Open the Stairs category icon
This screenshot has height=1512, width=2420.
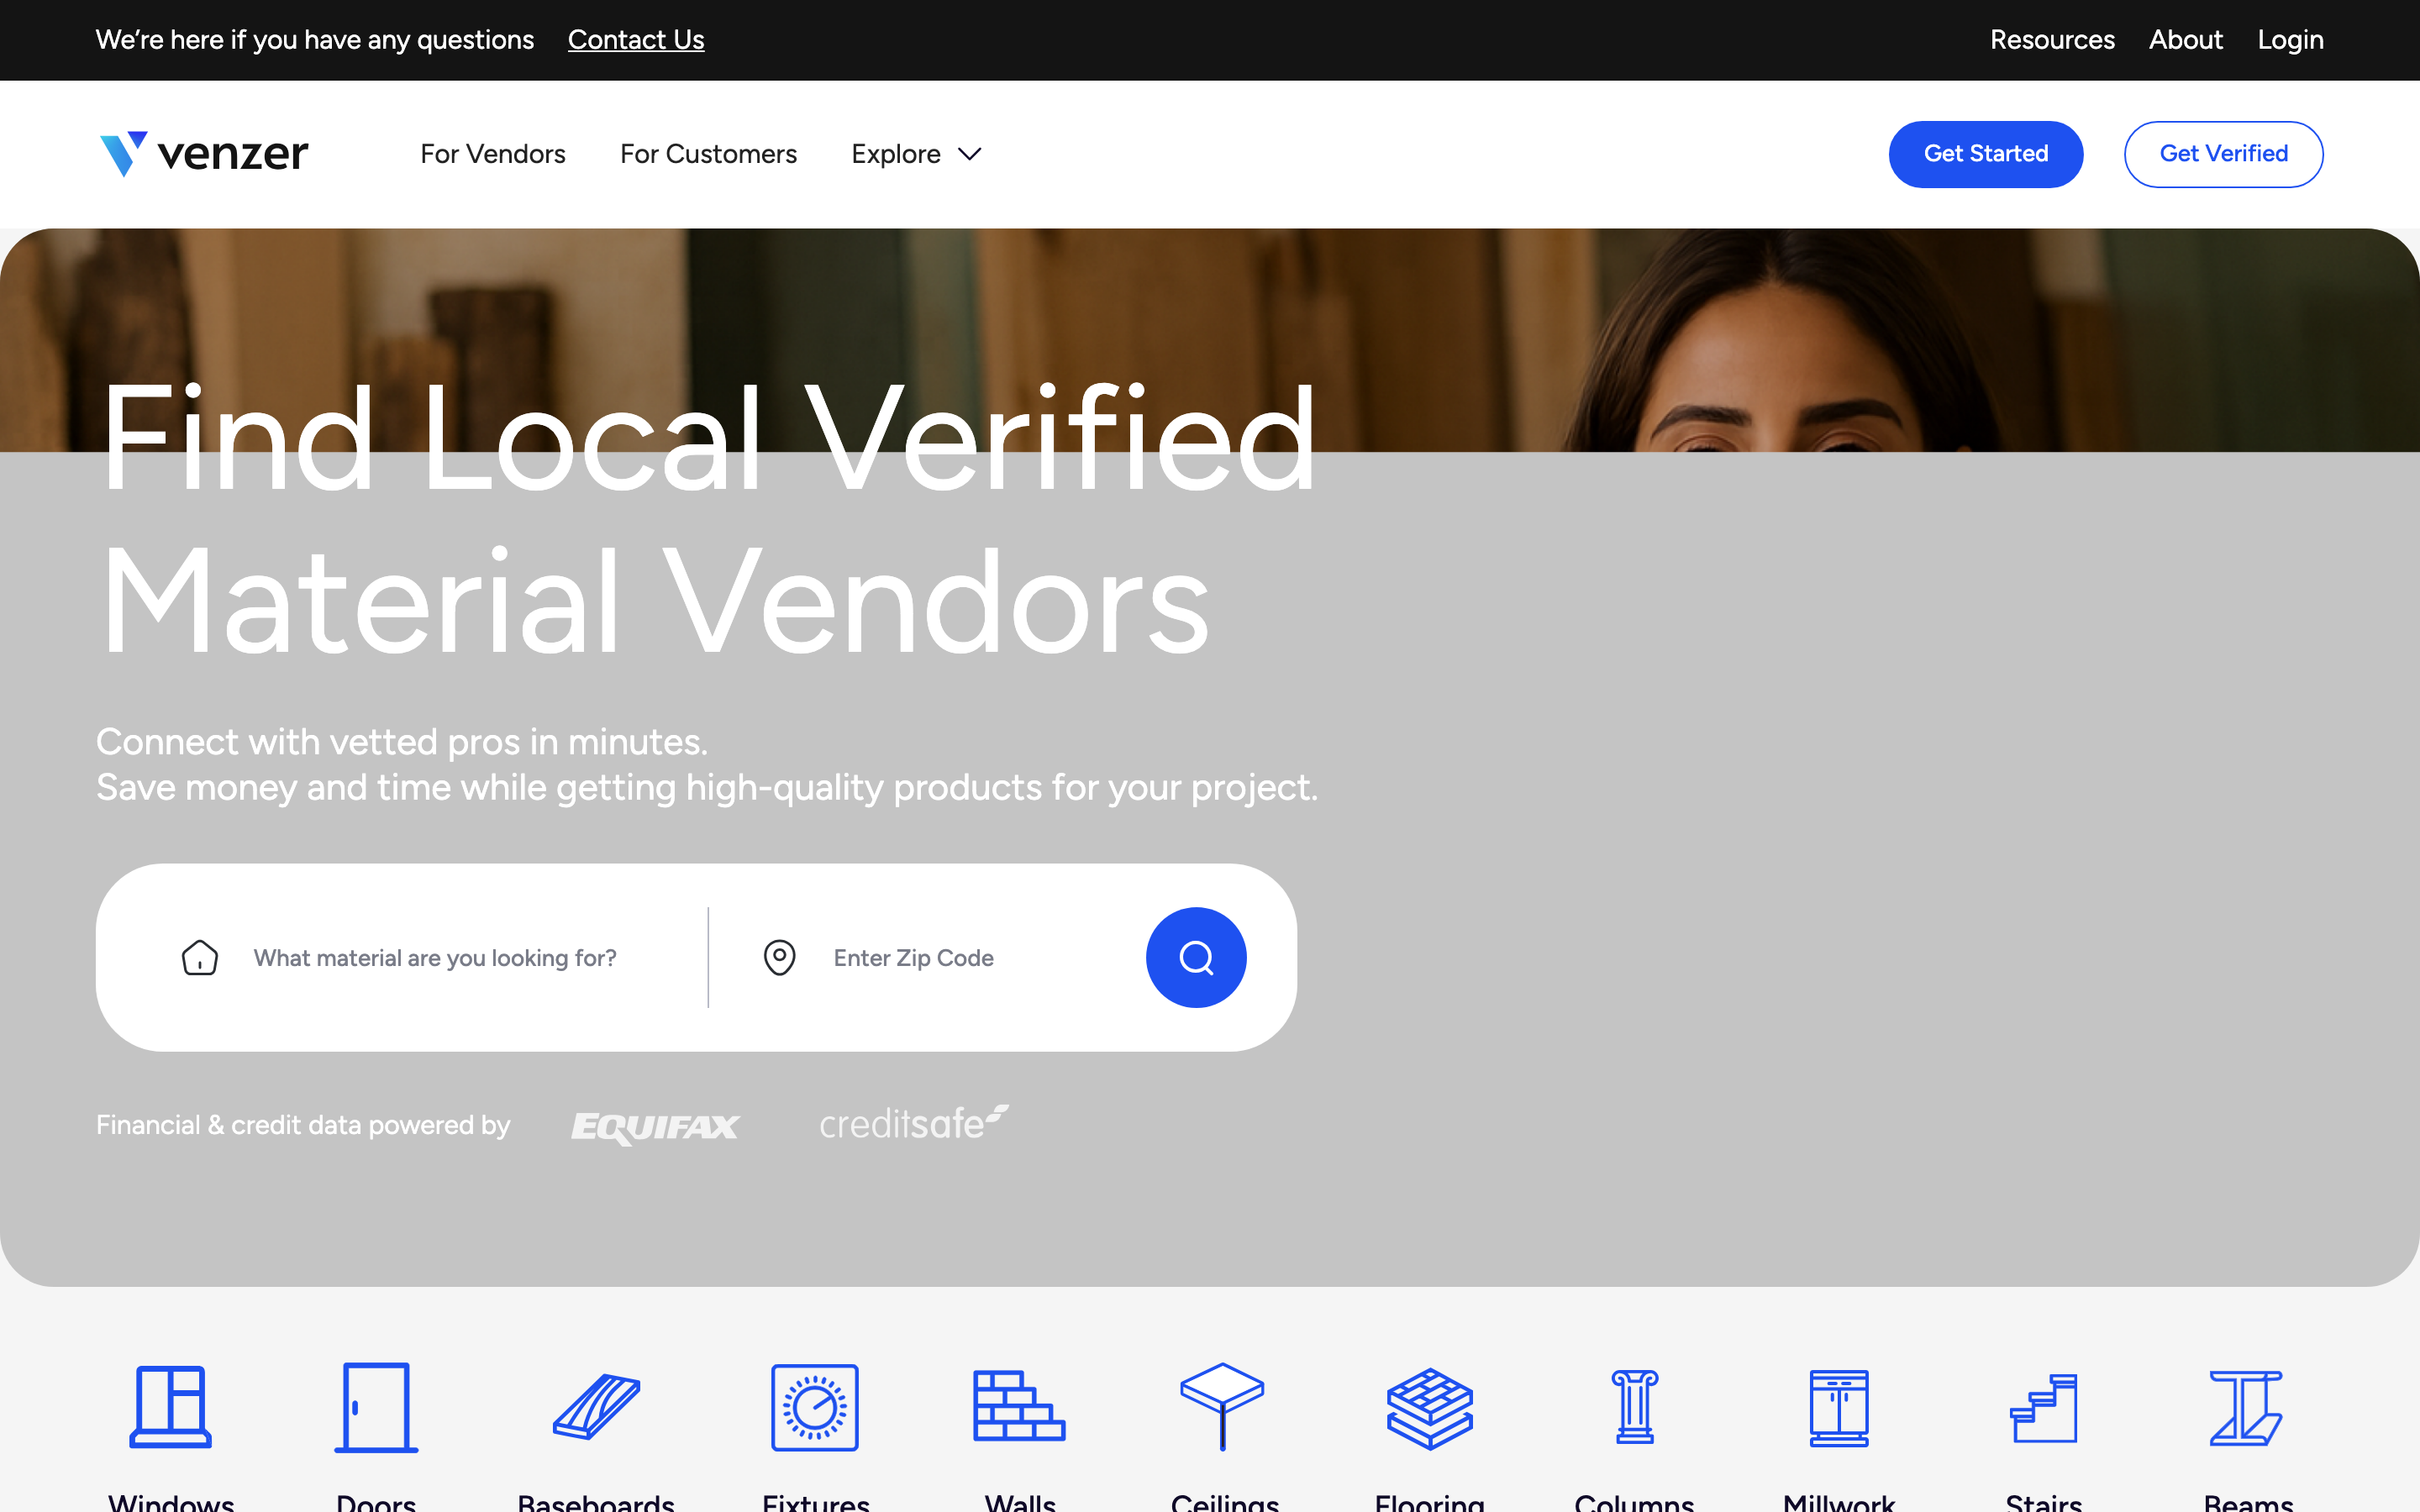[2043, 1406]
